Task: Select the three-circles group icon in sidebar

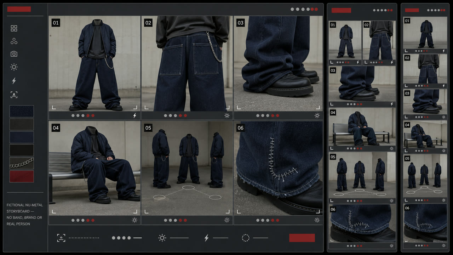Action: point(14,41)
